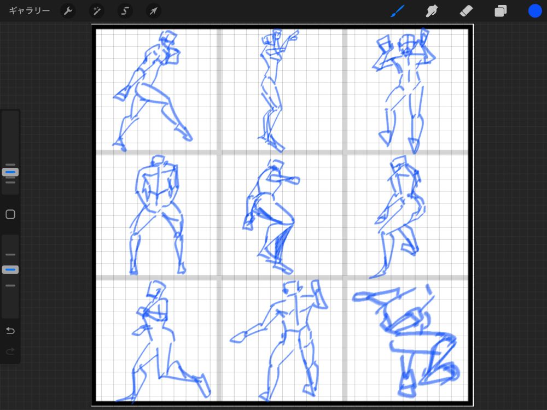Tap the arms-raised figure sketch in top-right cell

(x=404, y=91)
